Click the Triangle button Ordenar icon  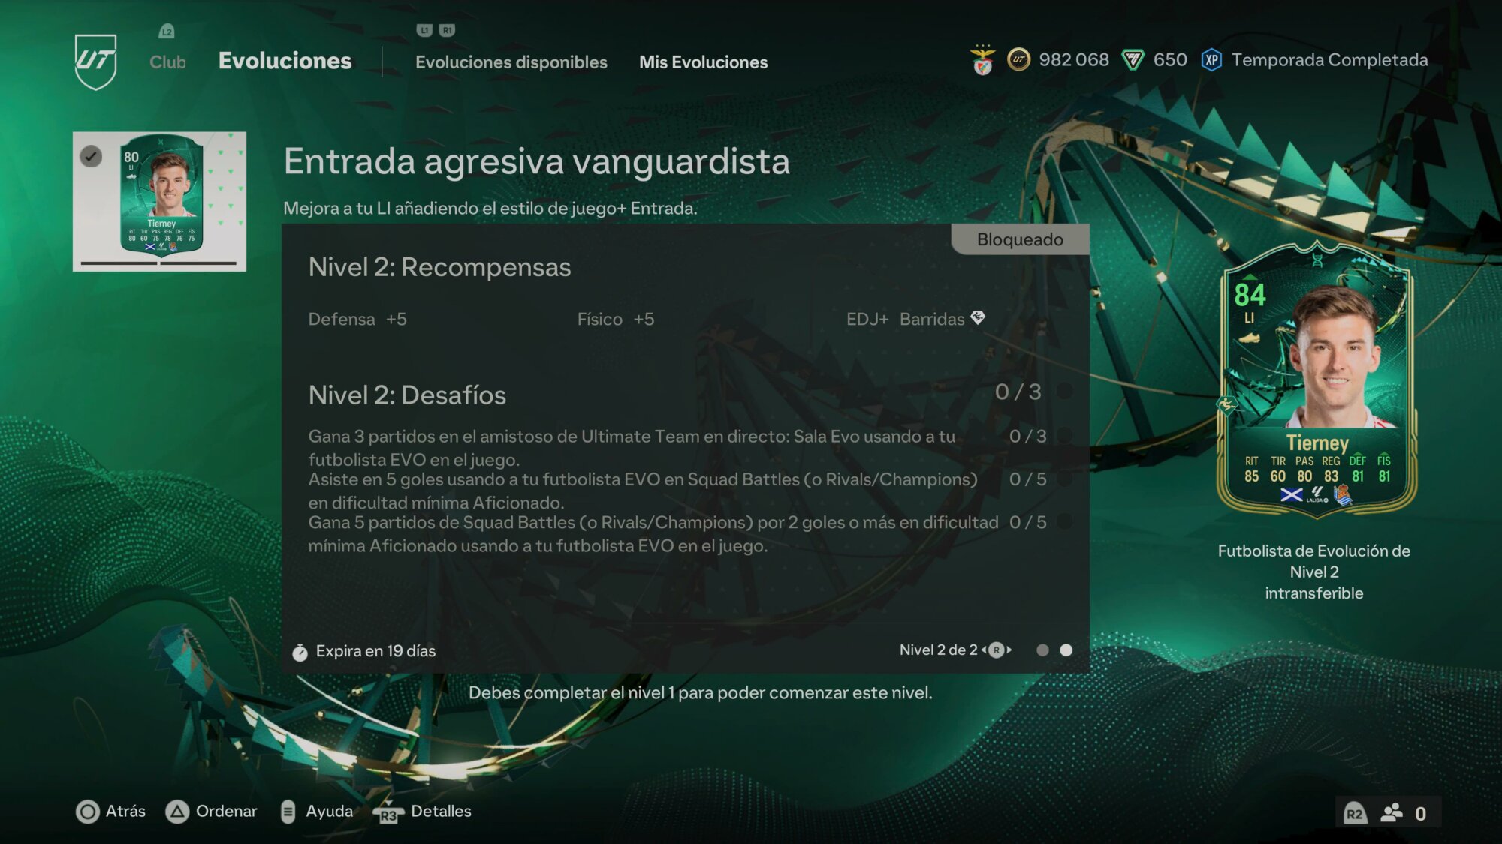click(177, 812)
